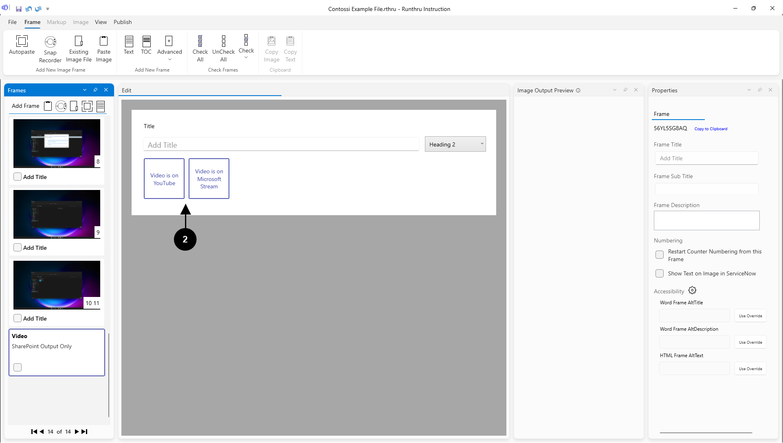Open the Snap Recorder tool
The image size is (783, 443).
click(50, 42)
